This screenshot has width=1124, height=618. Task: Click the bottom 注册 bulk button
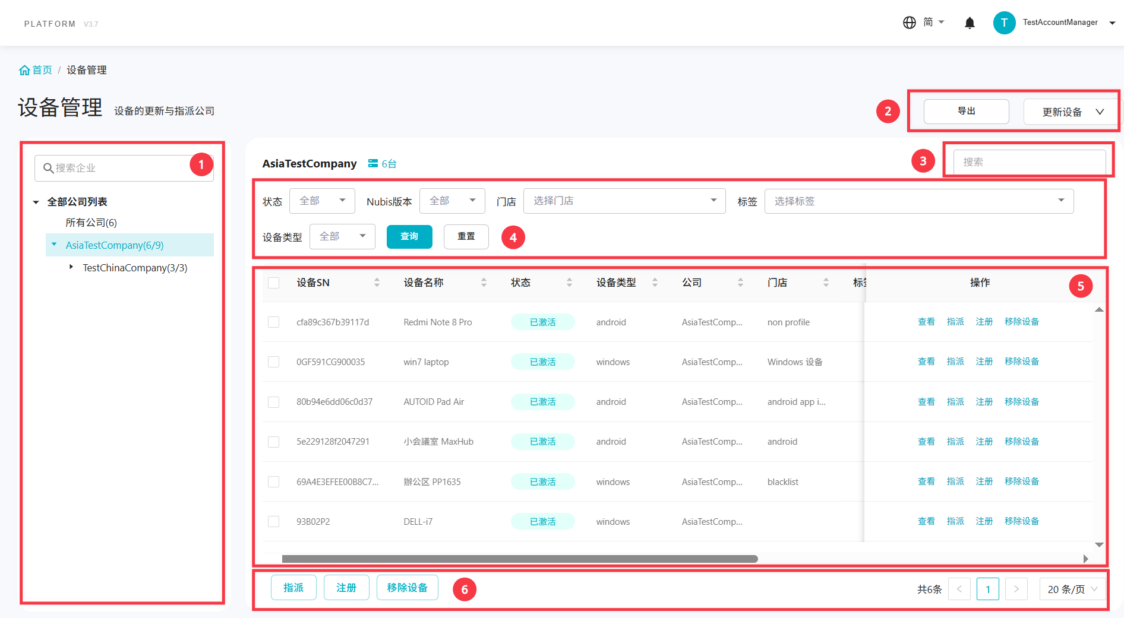coord(346,588)
